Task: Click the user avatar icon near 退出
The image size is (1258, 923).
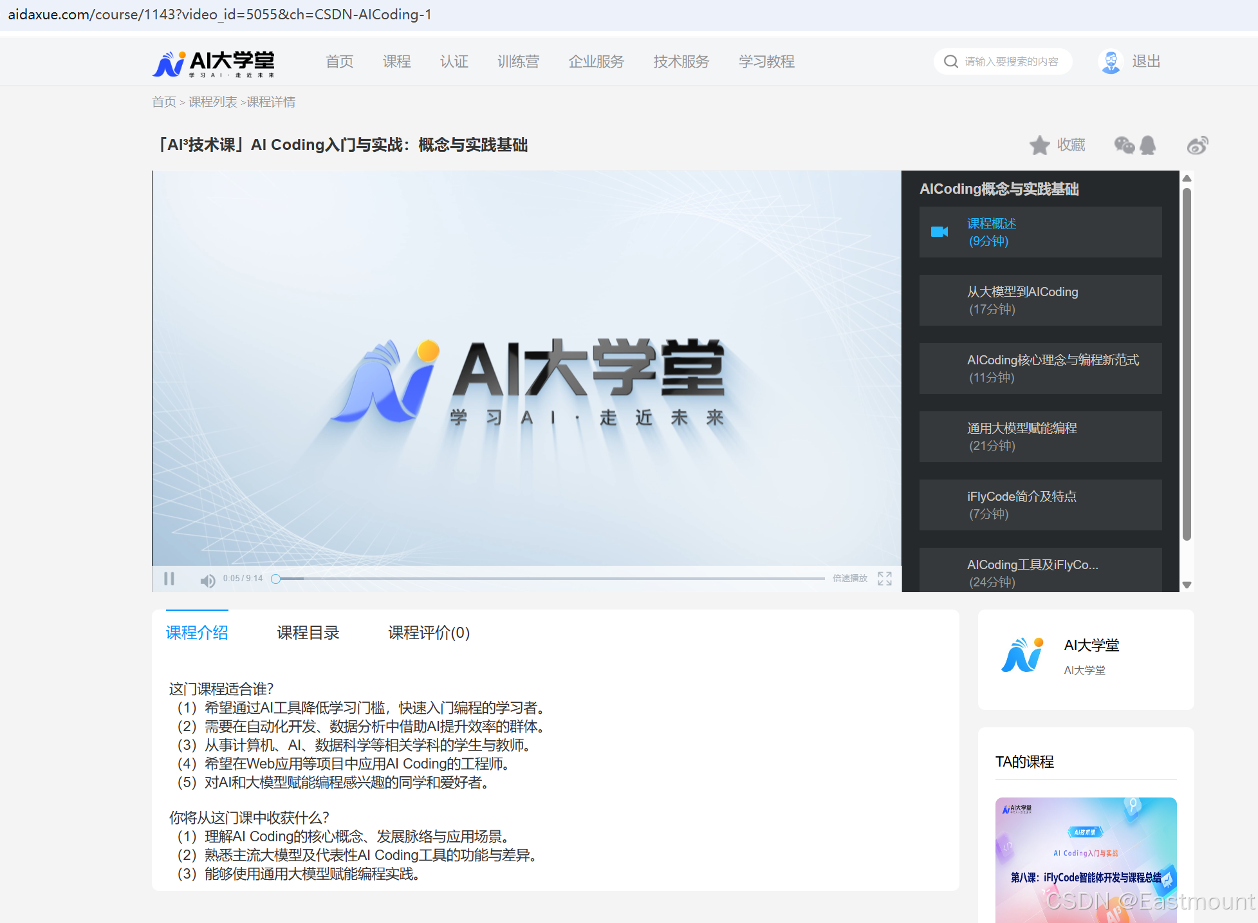Action: 1110,61
